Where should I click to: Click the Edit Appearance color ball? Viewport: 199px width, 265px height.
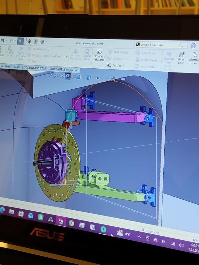pyautogui.click(x=113, y=79)
